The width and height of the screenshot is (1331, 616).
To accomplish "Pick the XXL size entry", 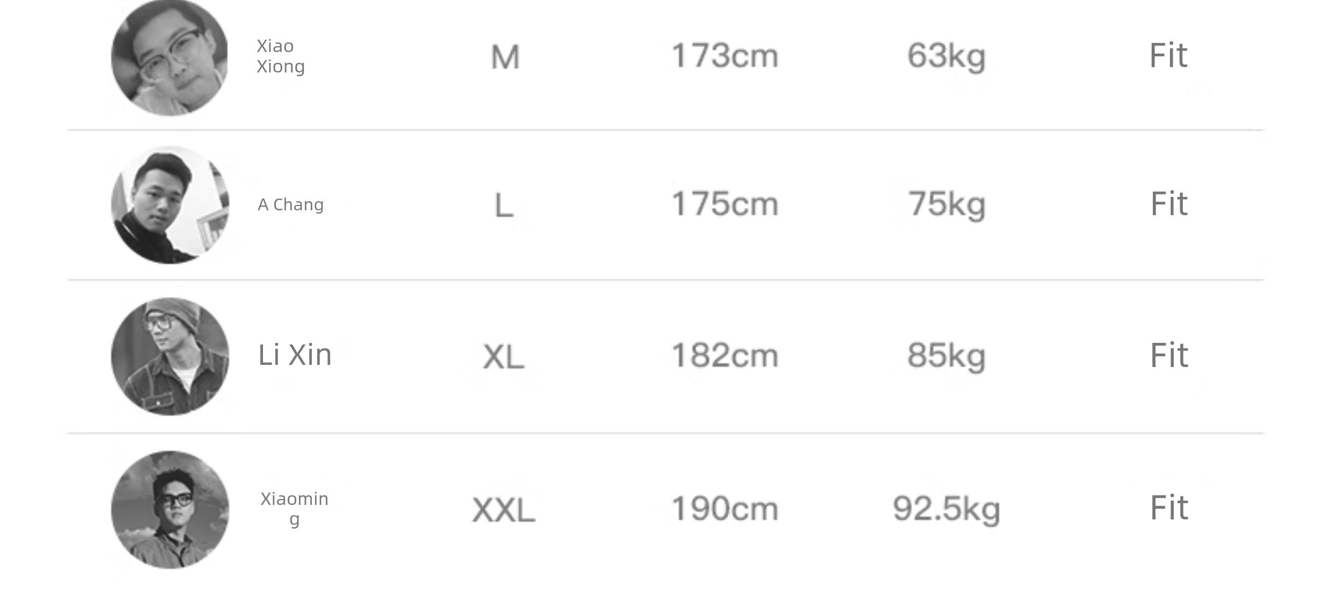I will pos(503,510).
